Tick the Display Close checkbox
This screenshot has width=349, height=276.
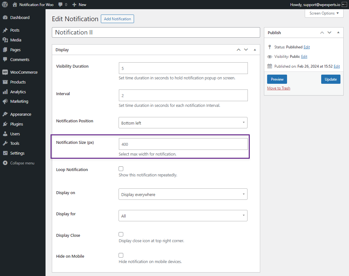(121, 234)
